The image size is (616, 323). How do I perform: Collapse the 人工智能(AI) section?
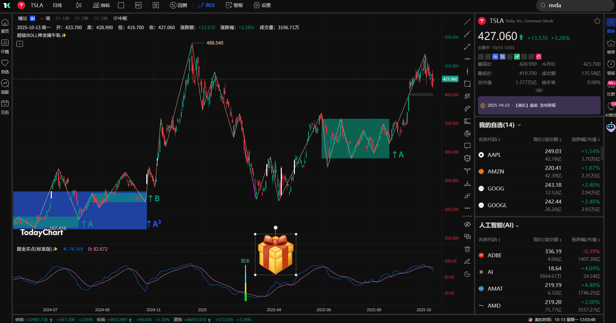click(x=518, y=225)
